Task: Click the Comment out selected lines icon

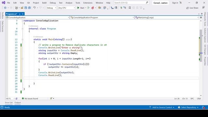Action: 121,8
